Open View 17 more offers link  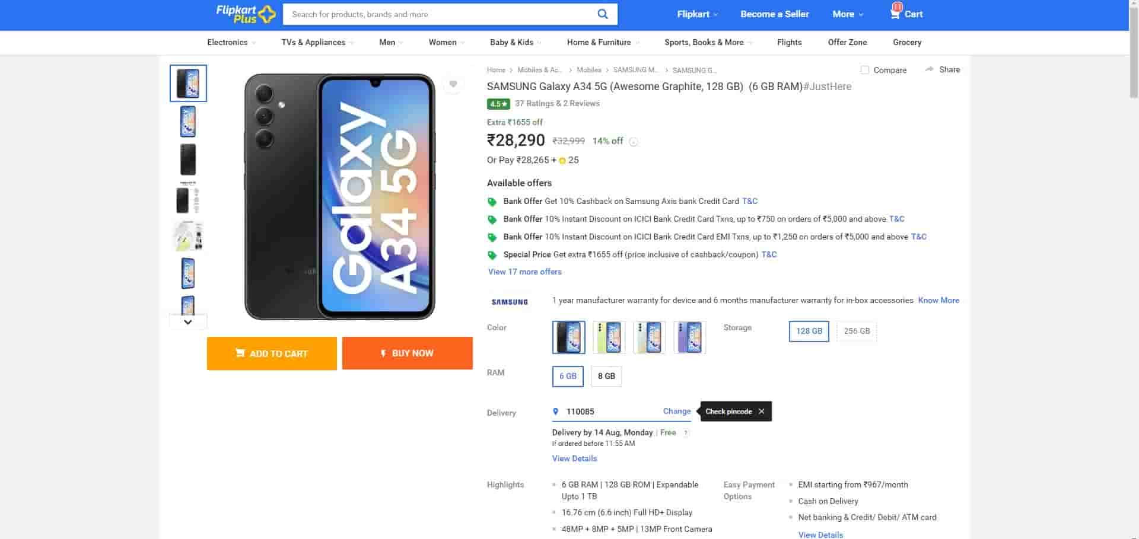pos(524,272)
